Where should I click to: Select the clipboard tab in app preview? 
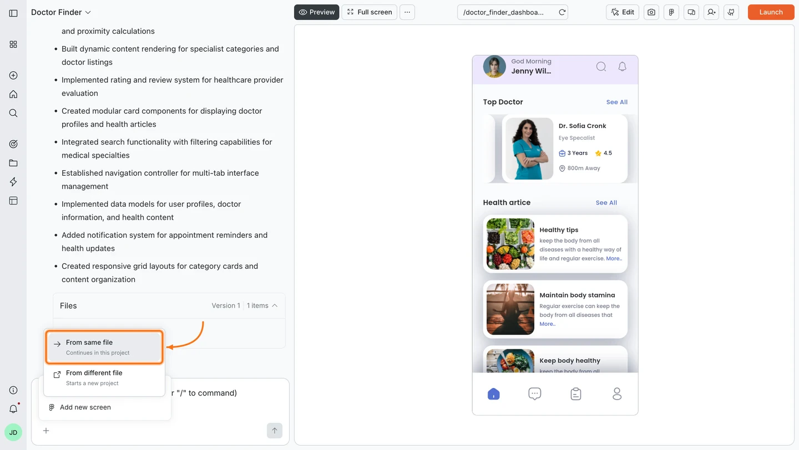tap(576, 394)
